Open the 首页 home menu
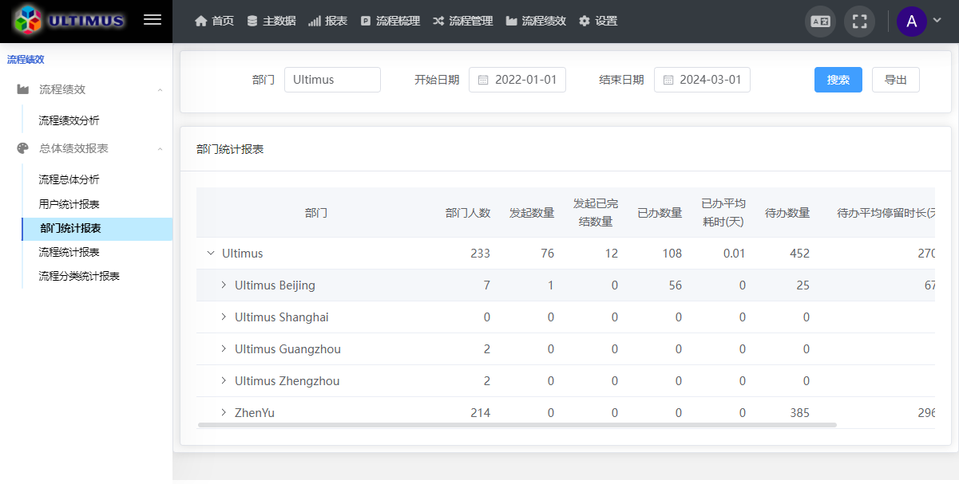Image resolution: width=959 pixels, height=484 pixels. [214, 22]
